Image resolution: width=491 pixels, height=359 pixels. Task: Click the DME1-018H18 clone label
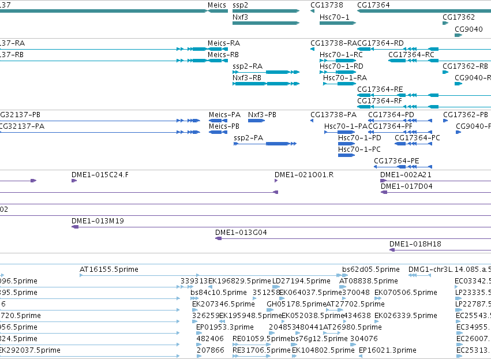(415, 244)
